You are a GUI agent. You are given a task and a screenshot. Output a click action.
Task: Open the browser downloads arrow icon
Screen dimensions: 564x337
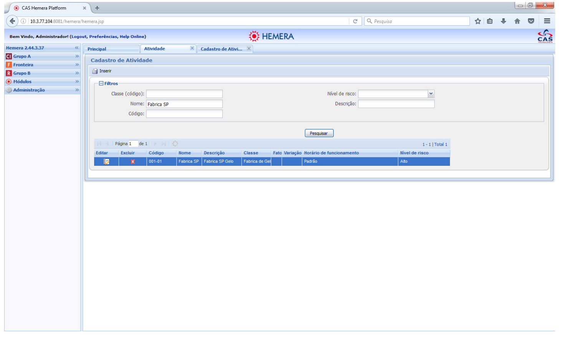coord(503,21)
